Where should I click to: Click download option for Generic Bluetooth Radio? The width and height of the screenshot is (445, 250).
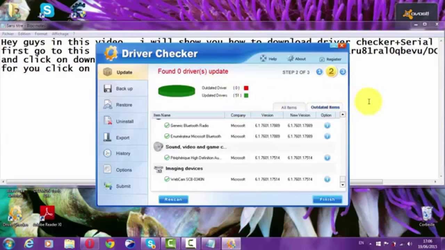[x=327, y=125]
